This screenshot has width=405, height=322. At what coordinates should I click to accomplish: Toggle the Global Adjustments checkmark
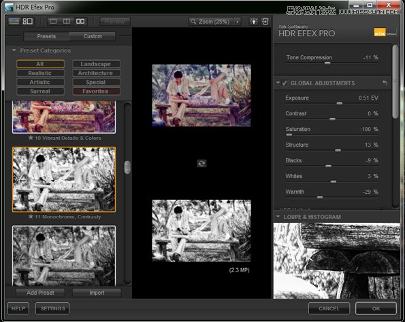(x=285, y=83)
